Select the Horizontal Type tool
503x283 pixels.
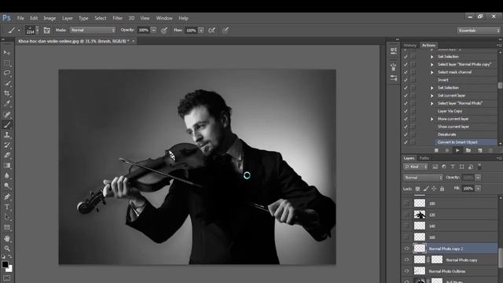pos(7,208)
